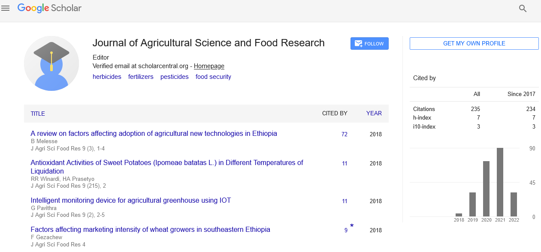This screenshot has height=252, width=541.
Task: Click Get My Own Profile button
Action: click(474, 44)
